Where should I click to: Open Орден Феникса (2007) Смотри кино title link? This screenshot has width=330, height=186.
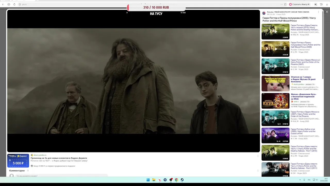[x=305, y=62]
